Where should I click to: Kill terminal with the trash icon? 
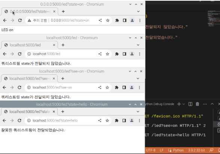[198, 104]
